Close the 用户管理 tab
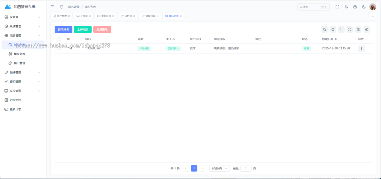381x179 pixels. pos(69,16)
